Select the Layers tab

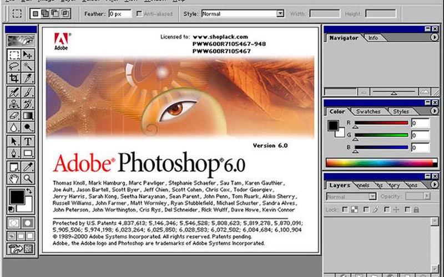tap(340, 185)
